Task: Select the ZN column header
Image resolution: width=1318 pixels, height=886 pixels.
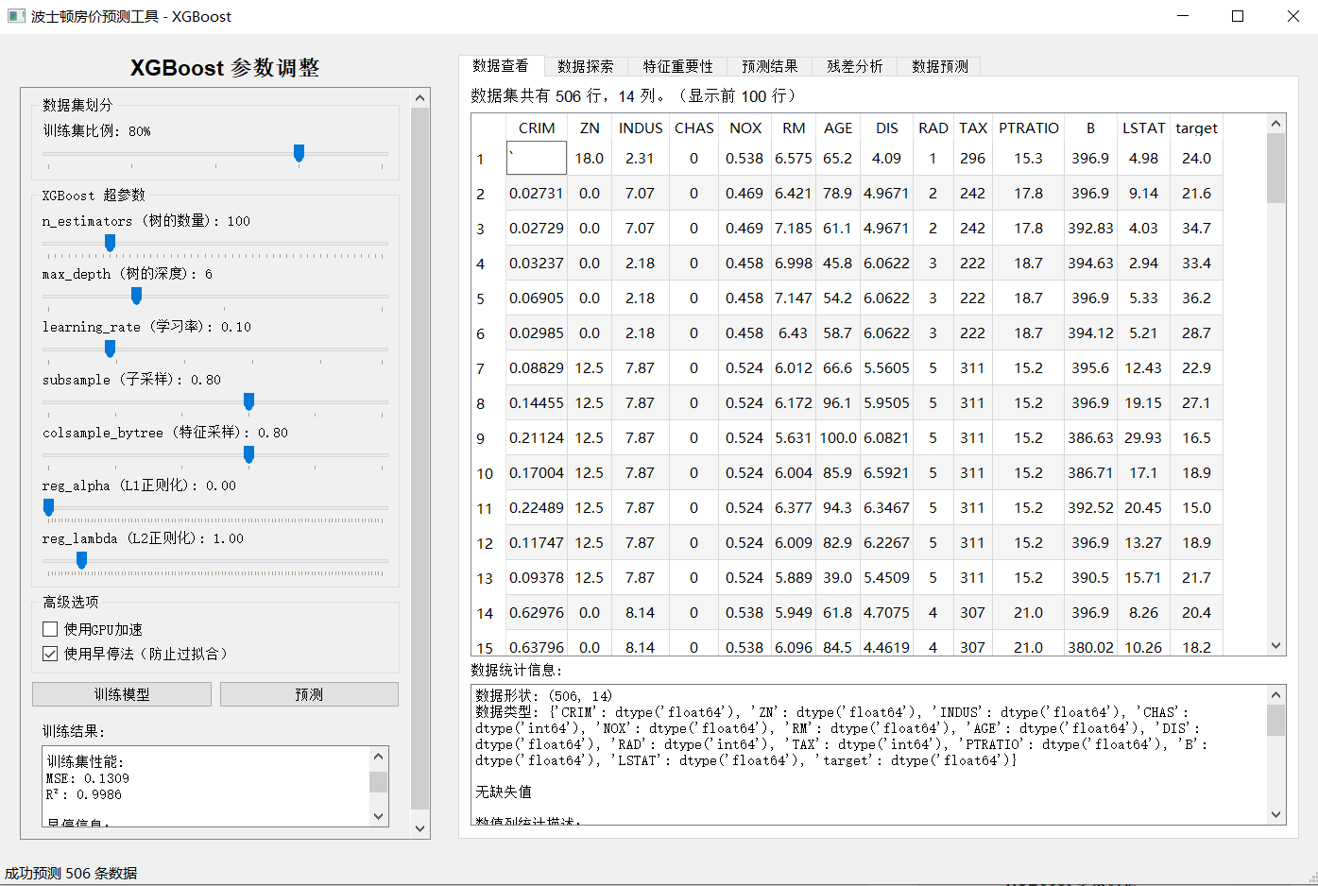Action: coord(590,128)
